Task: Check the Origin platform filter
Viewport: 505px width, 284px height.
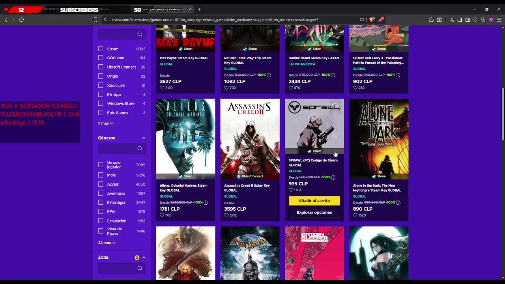Action: 101,76
